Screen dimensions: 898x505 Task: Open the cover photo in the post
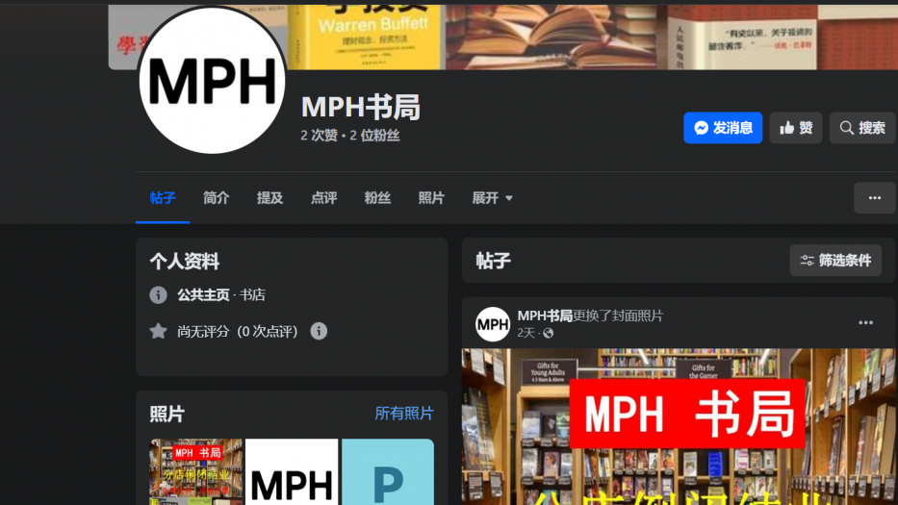679,426
